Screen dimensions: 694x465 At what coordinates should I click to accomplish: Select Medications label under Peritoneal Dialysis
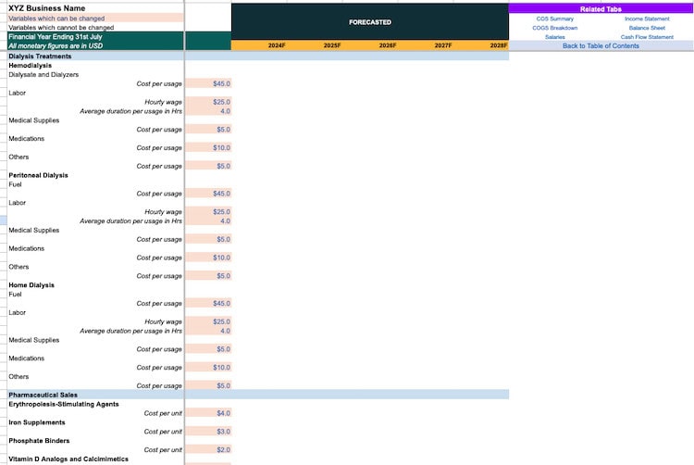[x=27, y=248]
